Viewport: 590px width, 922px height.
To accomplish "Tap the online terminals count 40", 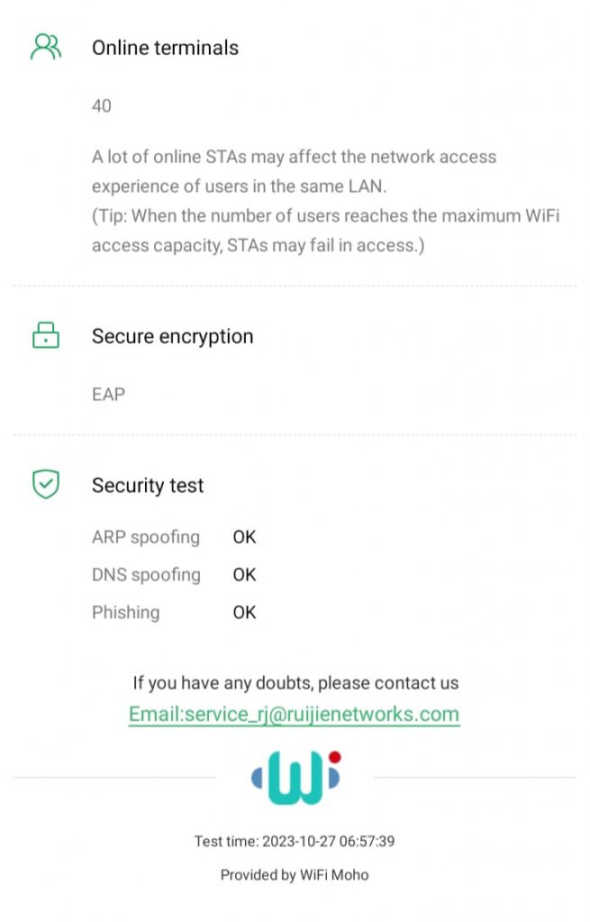I will tap(102, 105).
